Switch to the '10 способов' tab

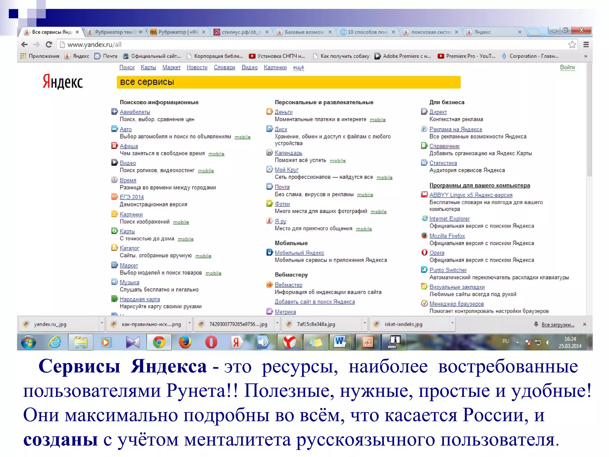[x=367, y=32]
